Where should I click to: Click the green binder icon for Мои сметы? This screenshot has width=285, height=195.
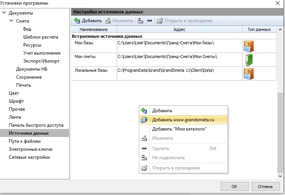248,60
